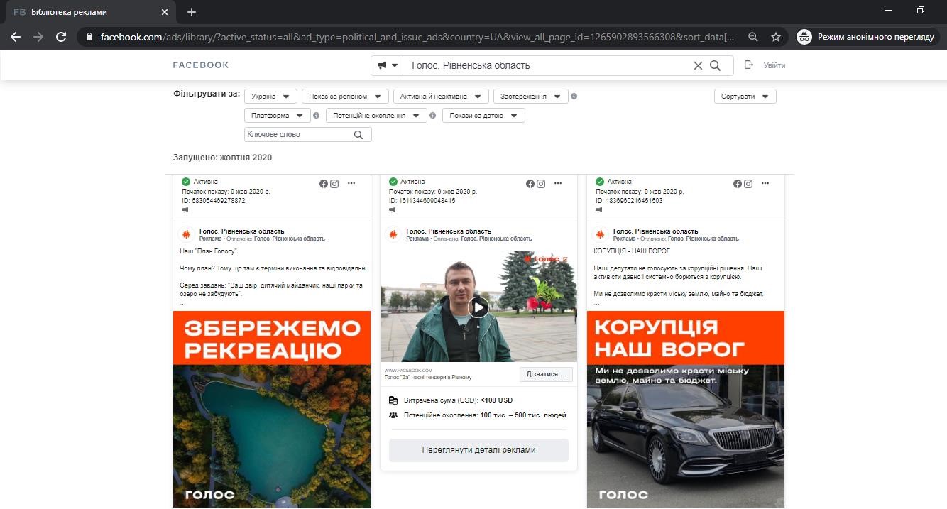Screen dimensions: 947x509
Task: Open incognito mode profile indicator
Action: [x=867, y=37]
